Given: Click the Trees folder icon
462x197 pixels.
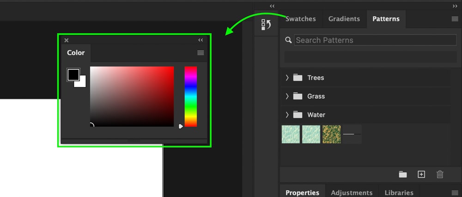Looking at the screenshot, I should tap(298, 78).
